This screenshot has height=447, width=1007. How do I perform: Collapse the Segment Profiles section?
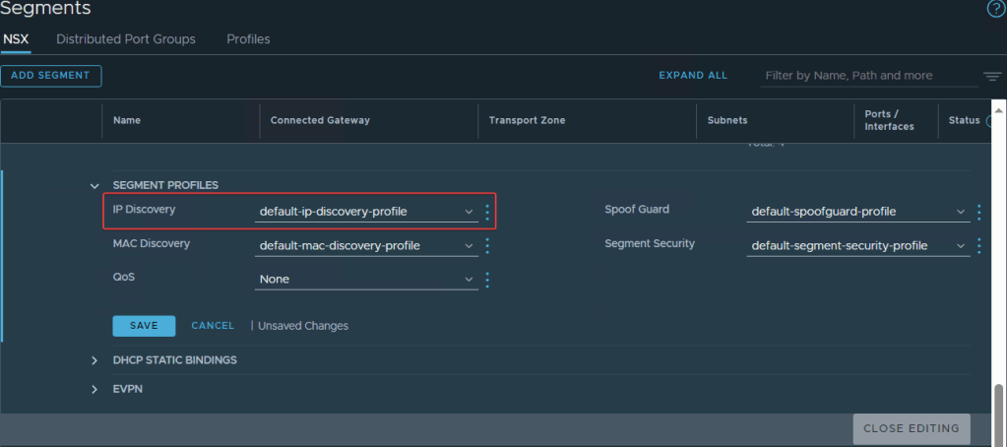tap(94, 185)
